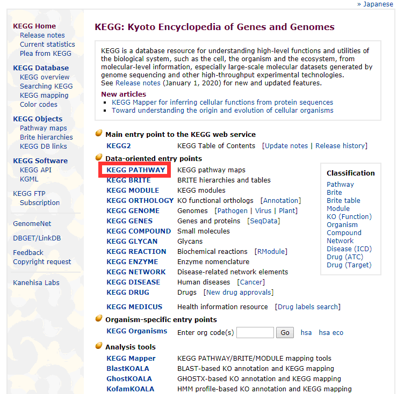404x394 pixels.
Task: Open KGML link
Action: tap(29, 179)
